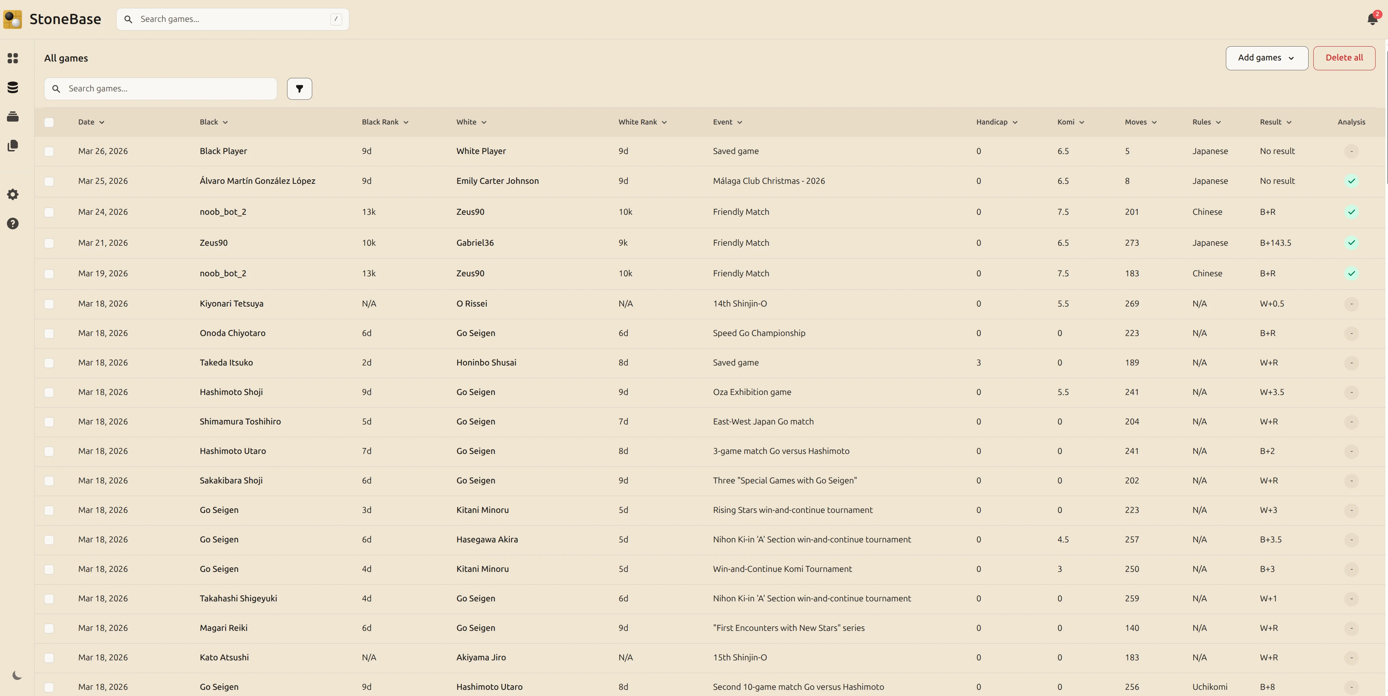Viewport: 1388px width, 696px height.
Task: Open the dashboard grid icon in the sidebar
Action: [x=13, y=58]
